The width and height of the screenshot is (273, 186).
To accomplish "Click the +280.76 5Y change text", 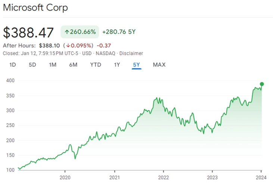I will coord(119,32).
